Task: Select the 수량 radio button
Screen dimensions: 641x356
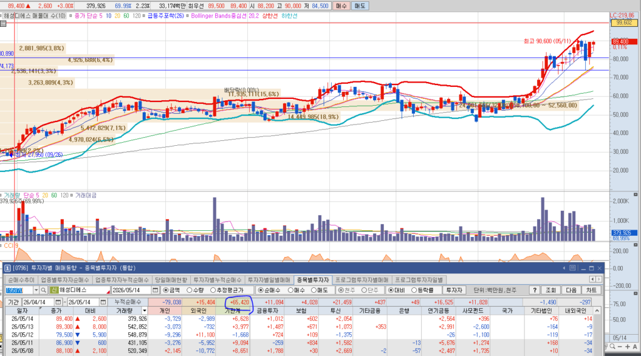Action: pos(195,290)
